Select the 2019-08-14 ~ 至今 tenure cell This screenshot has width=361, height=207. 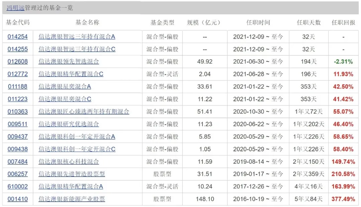coord(258,162)
